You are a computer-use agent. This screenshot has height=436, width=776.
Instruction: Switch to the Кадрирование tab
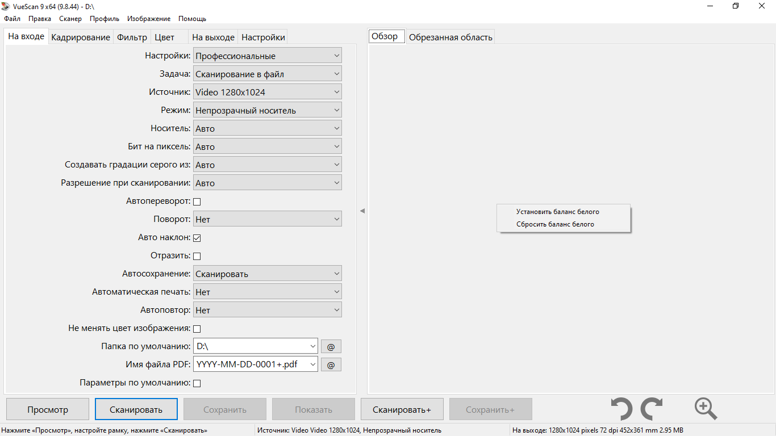81,37
